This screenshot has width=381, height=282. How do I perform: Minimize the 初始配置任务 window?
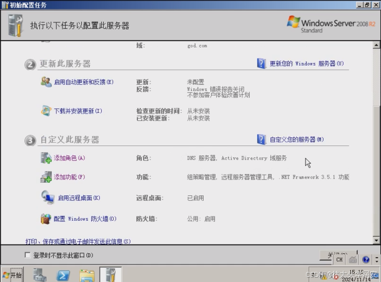360,5
